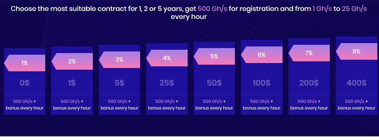Image resolution: width=379 pixels, height=140 pixels.
Task: Click the 3% pink ribbon badge
Action: click(119, 60)
